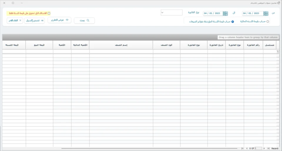Screen dimensions: 282x151
Task: Click filter cell under قيمة البيع column
Action: (39, 52)
